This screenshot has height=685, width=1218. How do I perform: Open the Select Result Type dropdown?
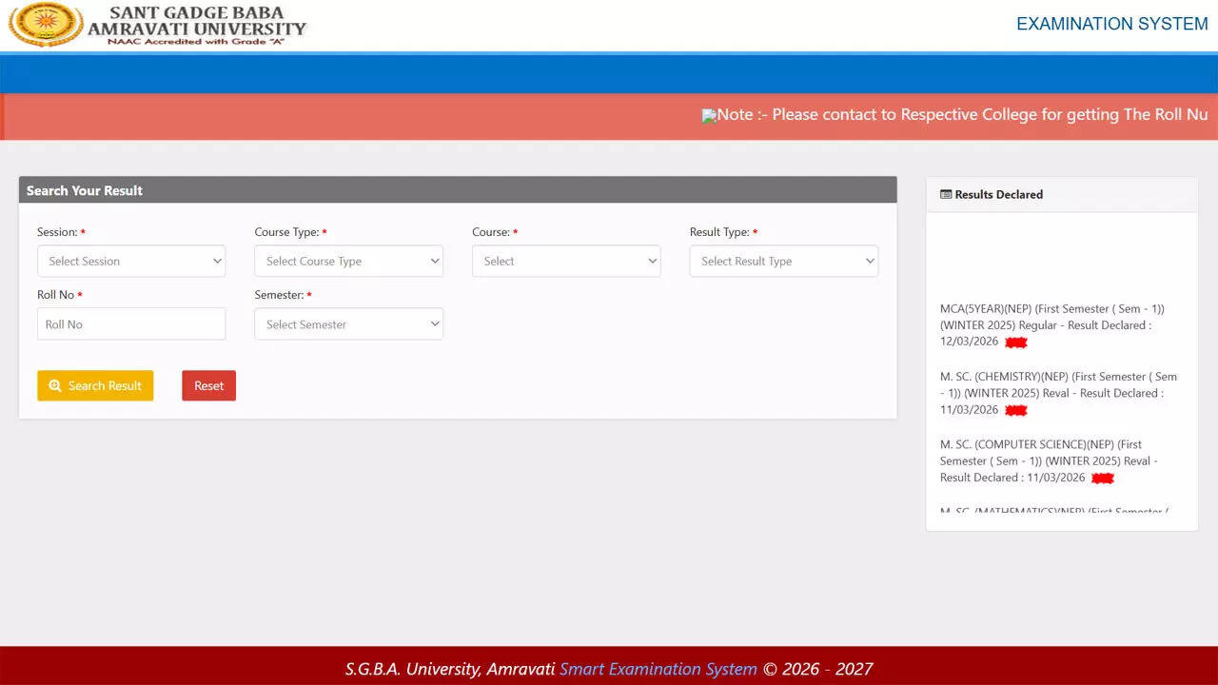pyautogui.click(x=783, y=261)
